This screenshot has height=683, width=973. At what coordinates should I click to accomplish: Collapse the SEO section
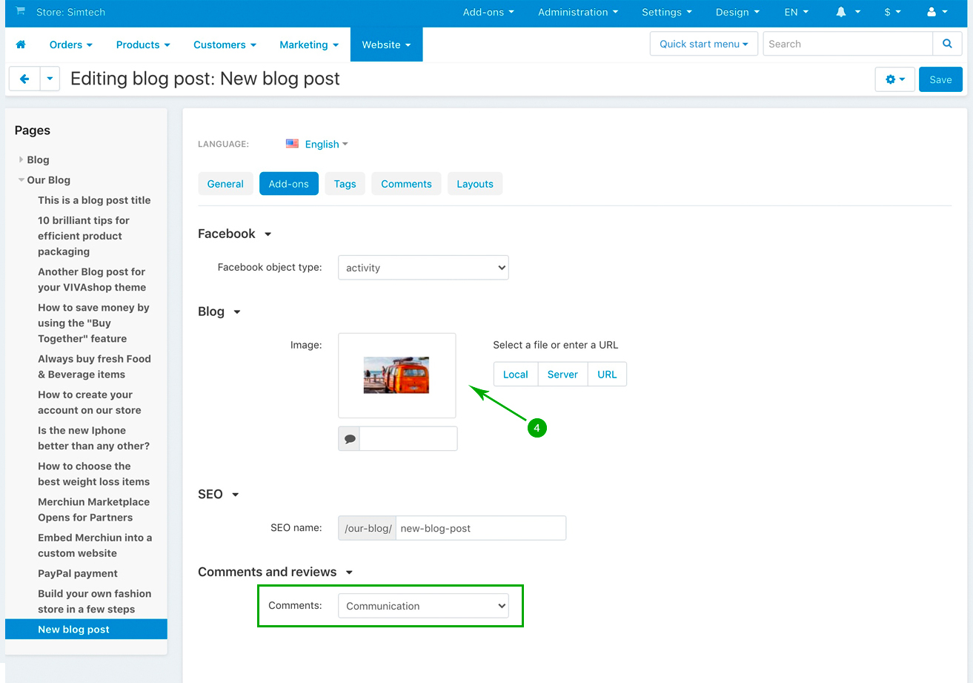coord(235,495)
